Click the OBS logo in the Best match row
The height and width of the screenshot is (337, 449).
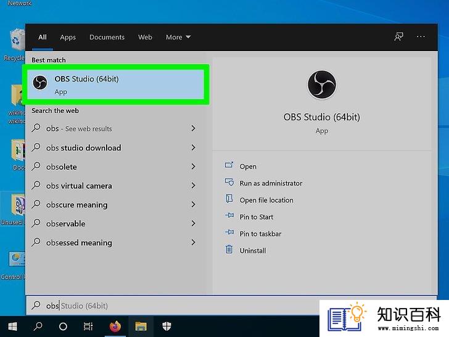[x=40, y=83]
